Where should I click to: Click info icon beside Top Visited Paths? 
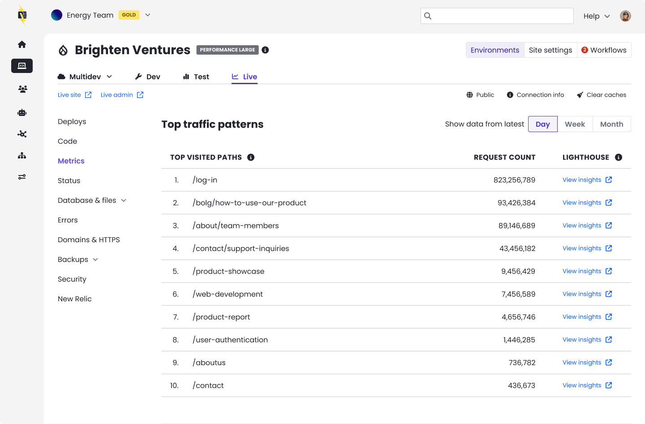251,157
